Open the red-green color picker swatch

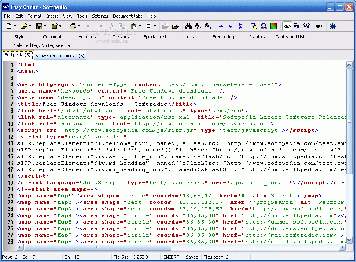[274, 26]
